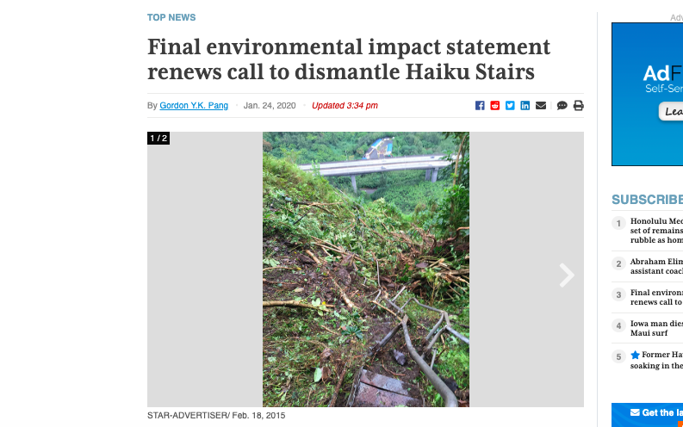The width and height of the screenshot is (683, 427).
Task: Open starred Former Hawaii story ranked fifth
Action: pos(656,360)
